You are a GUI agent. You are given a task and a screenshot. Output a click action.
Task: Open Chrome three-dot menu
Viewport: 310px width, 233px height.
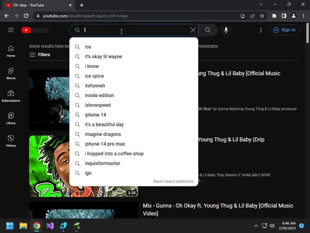[x=303, y=16]
